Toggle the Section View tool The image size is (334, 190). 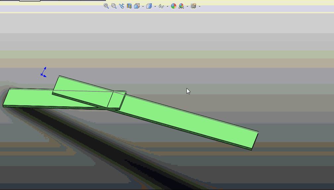(x=129, y=6)
